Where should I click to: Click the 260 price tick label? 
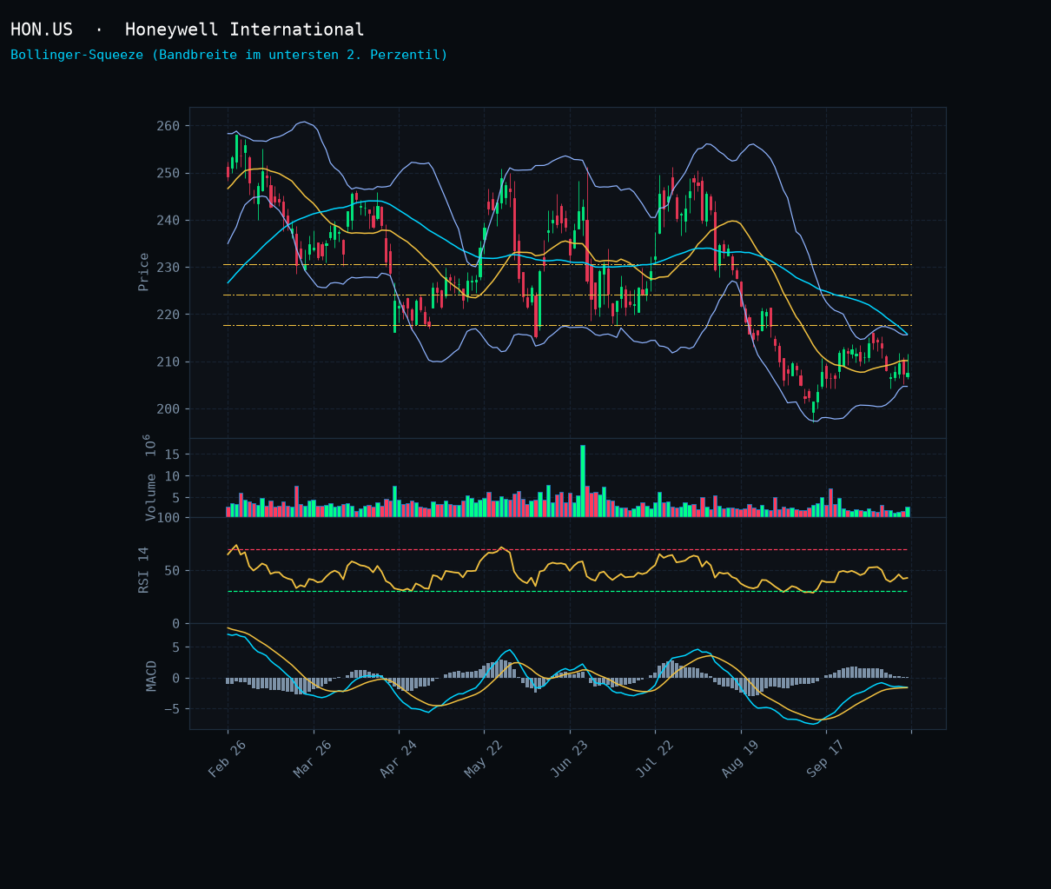click(169, 126)
